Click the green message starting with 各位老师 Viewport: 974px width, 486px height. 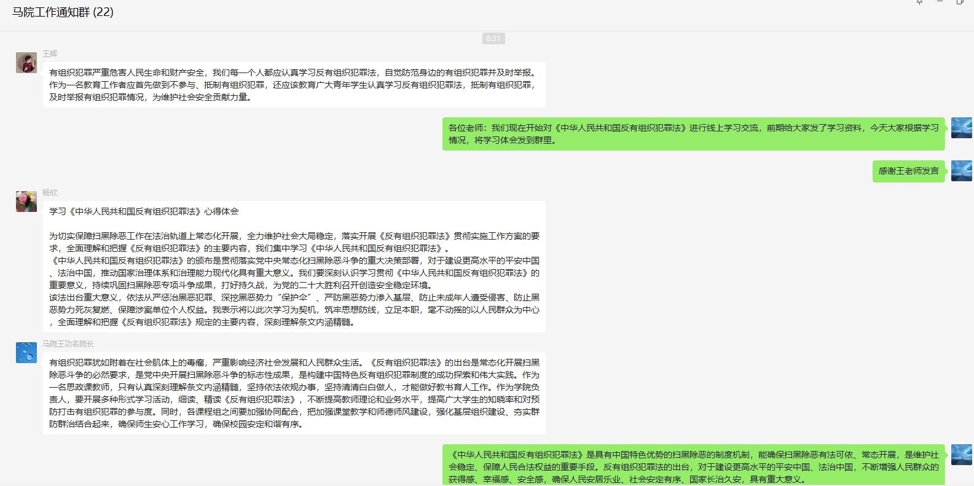(693, 134)
